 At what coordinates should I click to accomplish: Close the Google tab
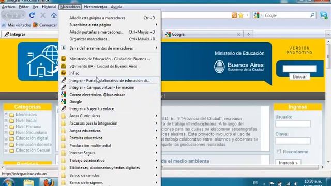(x=238, y=34)
